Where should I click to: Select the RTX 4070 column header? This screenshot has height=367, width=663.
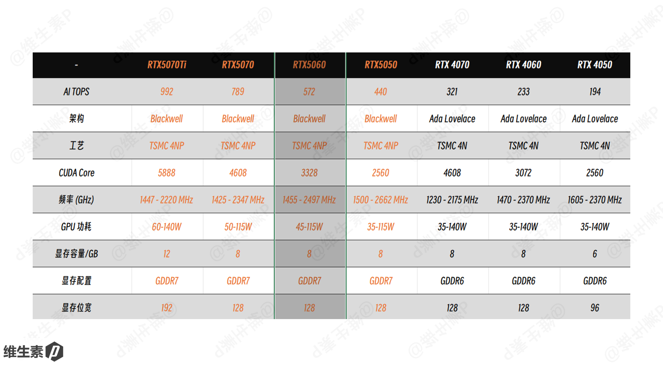pyautogui.click(x=452, y=65)
